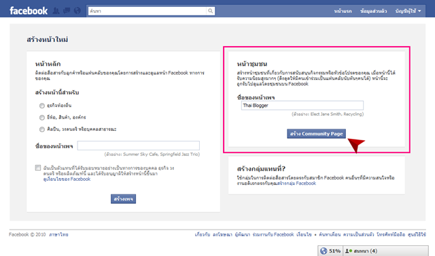
Task: Open ดูเงื่อนไขของ Facebook link
Action: point(67,179)
